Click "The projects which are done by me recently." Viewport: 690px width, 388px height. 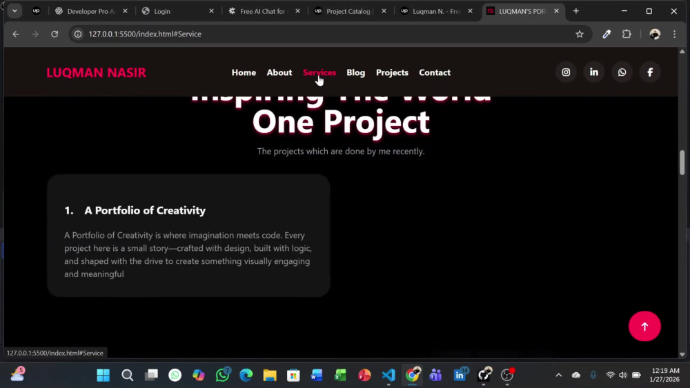tap(341, 151)
